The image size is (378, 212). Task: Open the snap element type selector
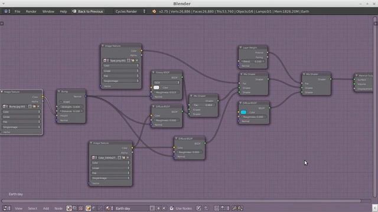pos(224,208)
